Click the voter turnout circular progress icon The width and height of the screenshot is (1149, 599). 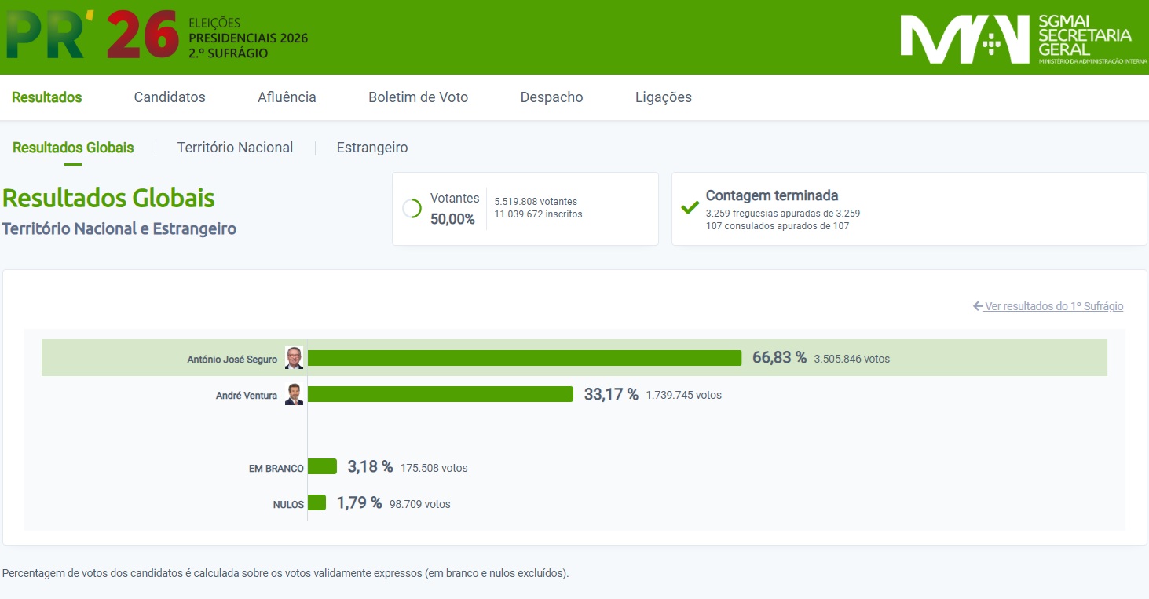[x=412, y=209]
